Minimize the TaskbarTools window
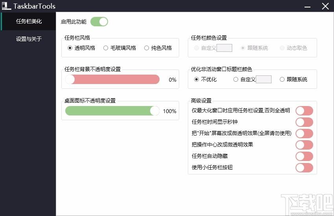334x216 pixels. [x=307, y=7]
